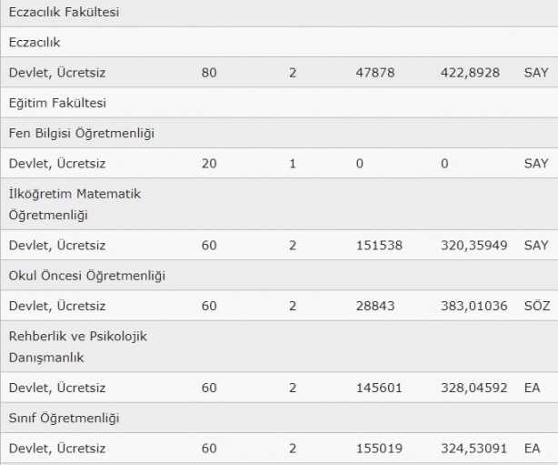Click the quota value 80
Screen dimensions: 558x465
click(209, 72)
